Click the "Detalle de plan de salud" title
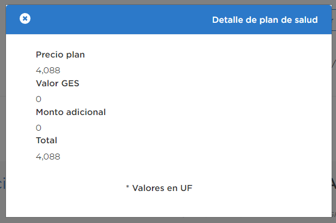This screenshot has height=223, width=336. tap(265, 20)
